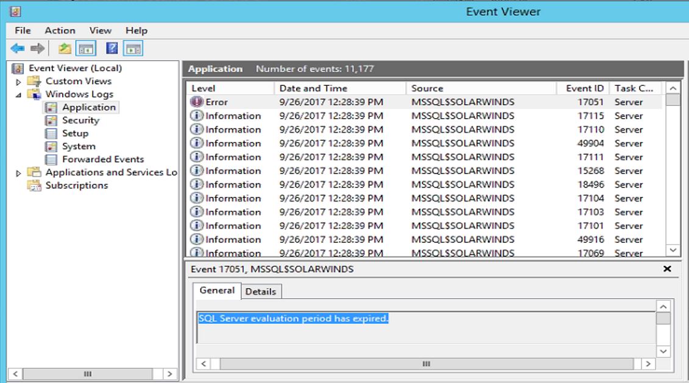Click the System log icon
The width and height of the screenshot is (689, 383).
pyautogui.click(x=51, y=146)
